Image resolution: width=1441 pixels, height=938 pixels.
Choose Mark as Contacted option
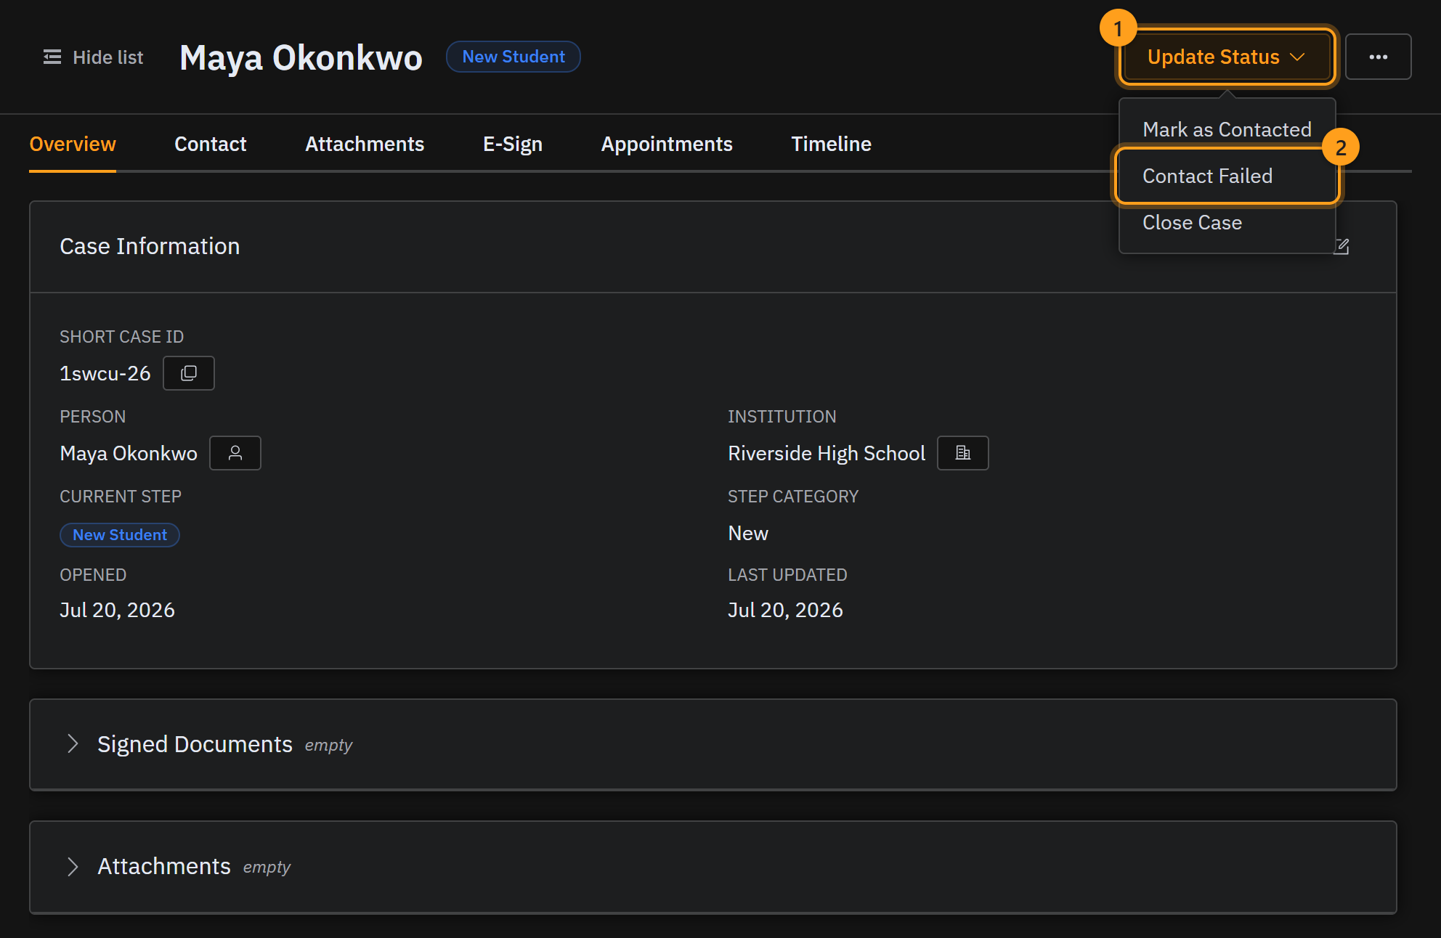point(1227,129)
